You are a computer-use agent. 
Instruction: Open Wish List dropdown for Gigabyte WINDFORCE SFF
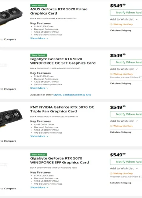(124, 169)
